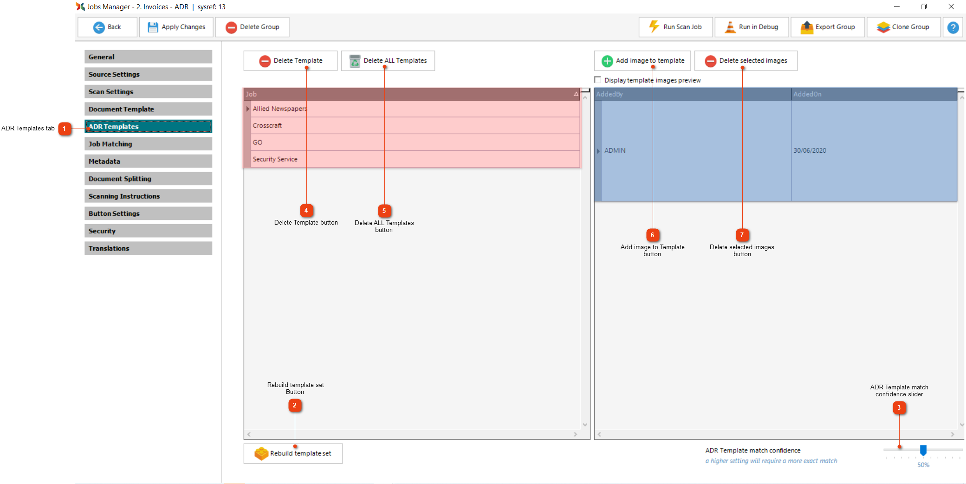Click the Rebuild template set brick icon
The height and width of the screenshot is (484, 966).
coord(261,453)
